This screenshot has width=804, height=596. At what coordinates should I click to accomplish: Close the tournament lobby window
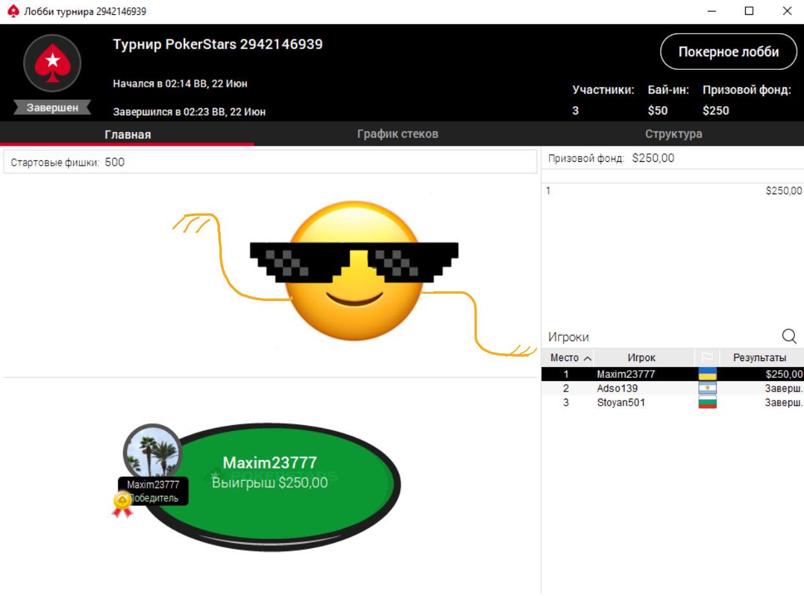[x=787, y=11]
